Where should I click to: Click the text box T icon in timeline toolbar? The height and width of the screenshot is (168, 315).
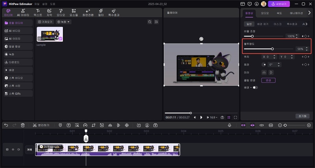pos(69,125)
